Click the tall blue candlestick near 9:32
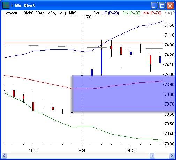This screenshot has width=176, height=160. click(101, 62)
